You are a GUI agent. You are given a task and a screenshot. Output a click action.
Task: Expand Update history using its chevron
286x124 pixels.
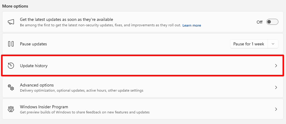click(x=276, y=66)
